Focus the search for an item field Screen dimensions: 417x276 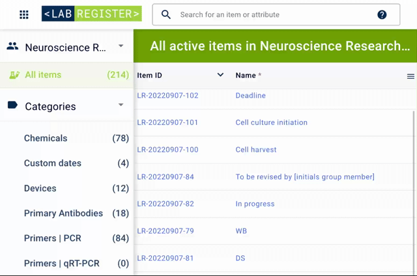coord(276,14)
